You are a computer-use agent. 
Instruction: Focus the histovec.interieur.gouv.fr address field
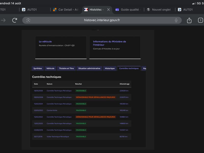pos(102,20)
